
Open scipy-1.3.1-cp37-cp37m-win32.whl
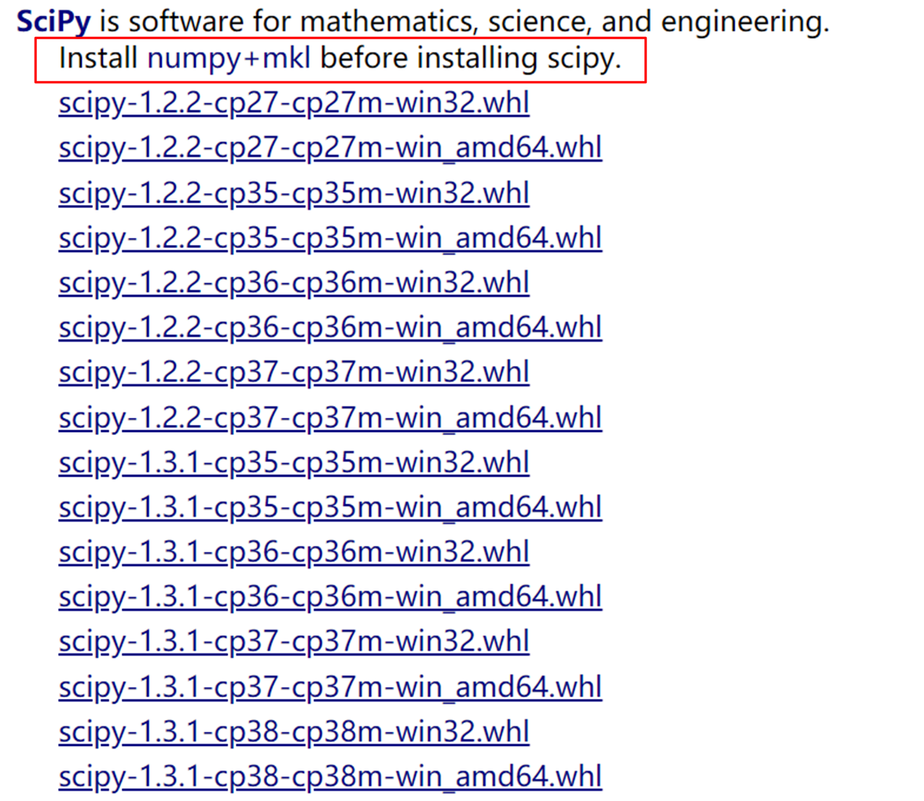tap(294, 642)
